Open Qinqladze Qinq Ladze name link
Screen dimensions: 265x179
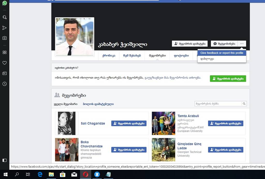tap(189, 146)
